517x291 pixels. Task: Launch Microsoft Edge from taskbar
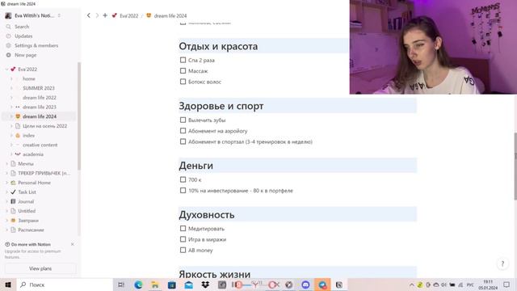tap(138, 285)
